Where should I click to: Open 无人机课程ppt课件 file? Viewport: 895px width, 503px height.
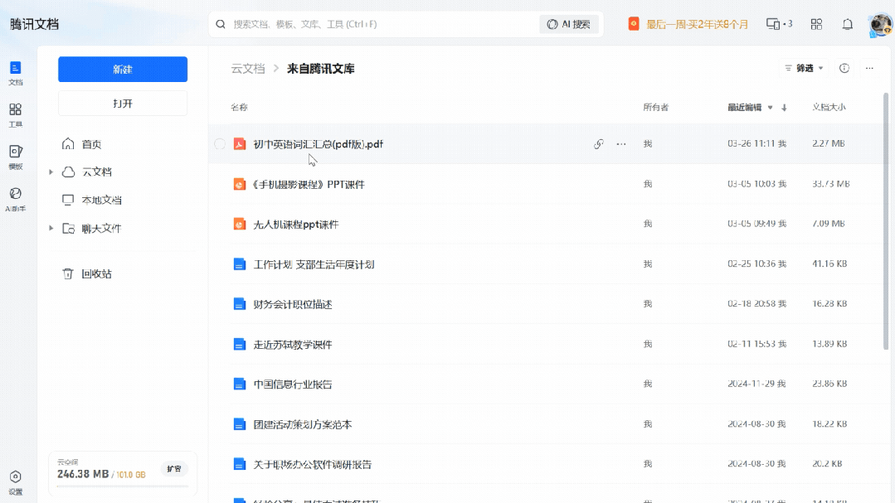click(x=295, y=224)
